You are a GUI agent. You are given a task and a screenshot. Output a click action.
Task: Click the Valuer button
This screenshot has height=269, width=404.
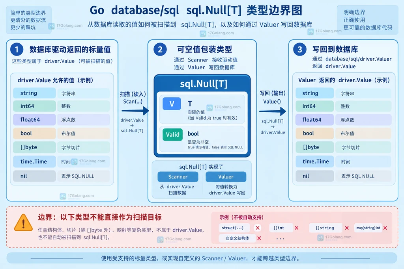[226, 177]
